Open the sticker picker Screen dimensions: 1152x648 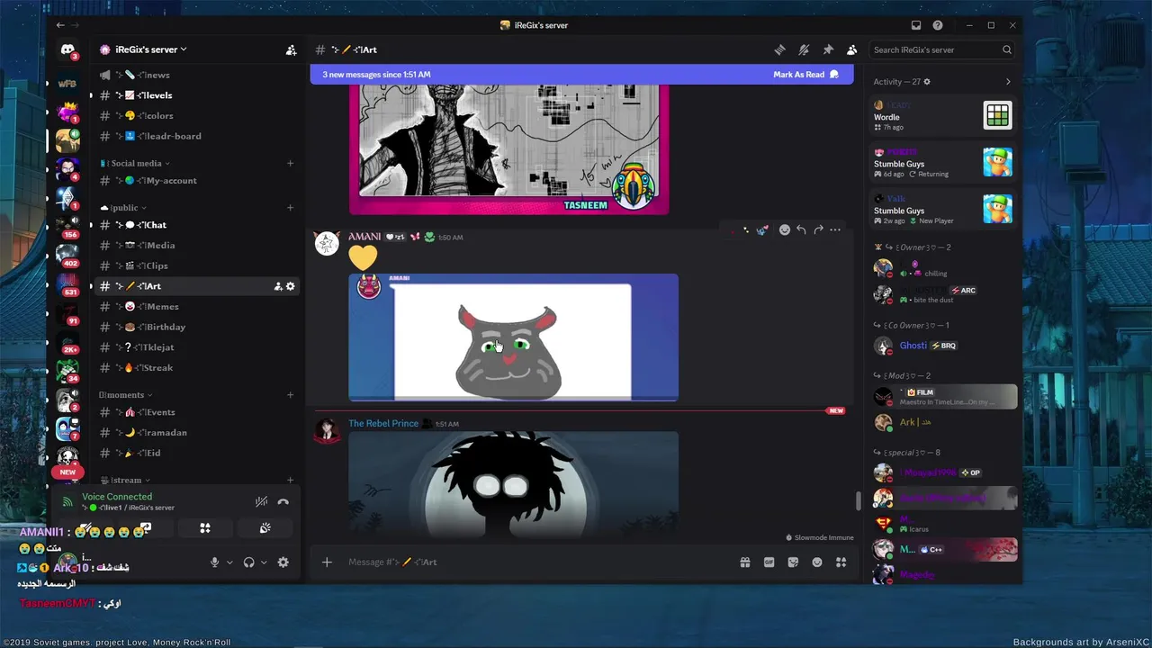point(793,562)
